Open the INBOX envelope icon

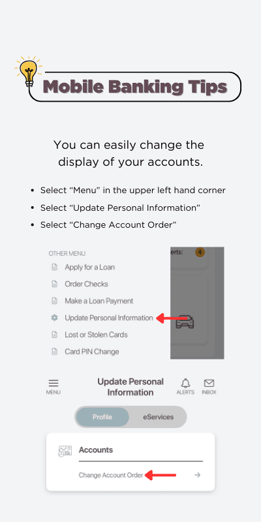[209, 383]
